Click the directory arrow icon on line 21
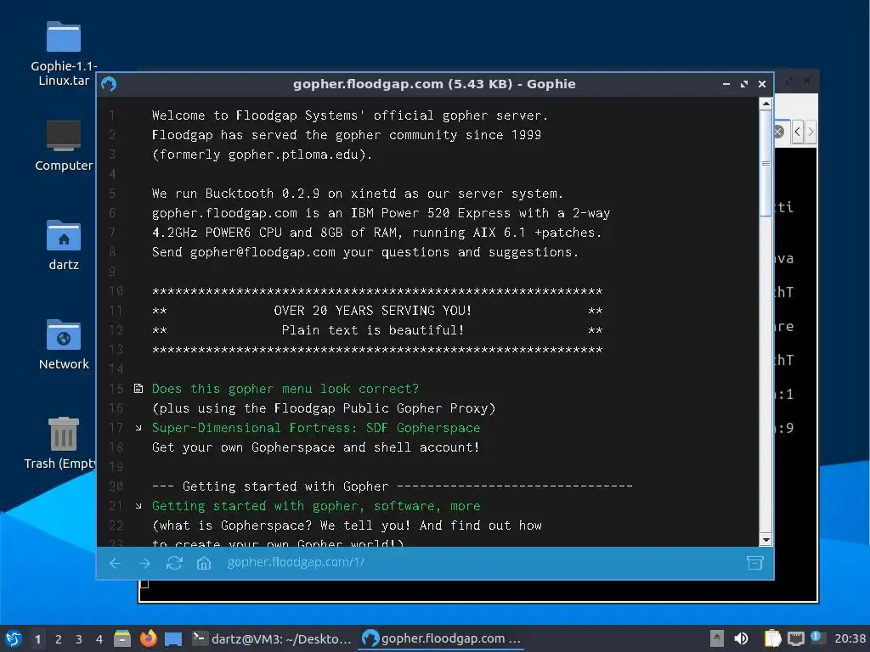The width and height of the screenshot is (870, 652). [x=138, y=506]
